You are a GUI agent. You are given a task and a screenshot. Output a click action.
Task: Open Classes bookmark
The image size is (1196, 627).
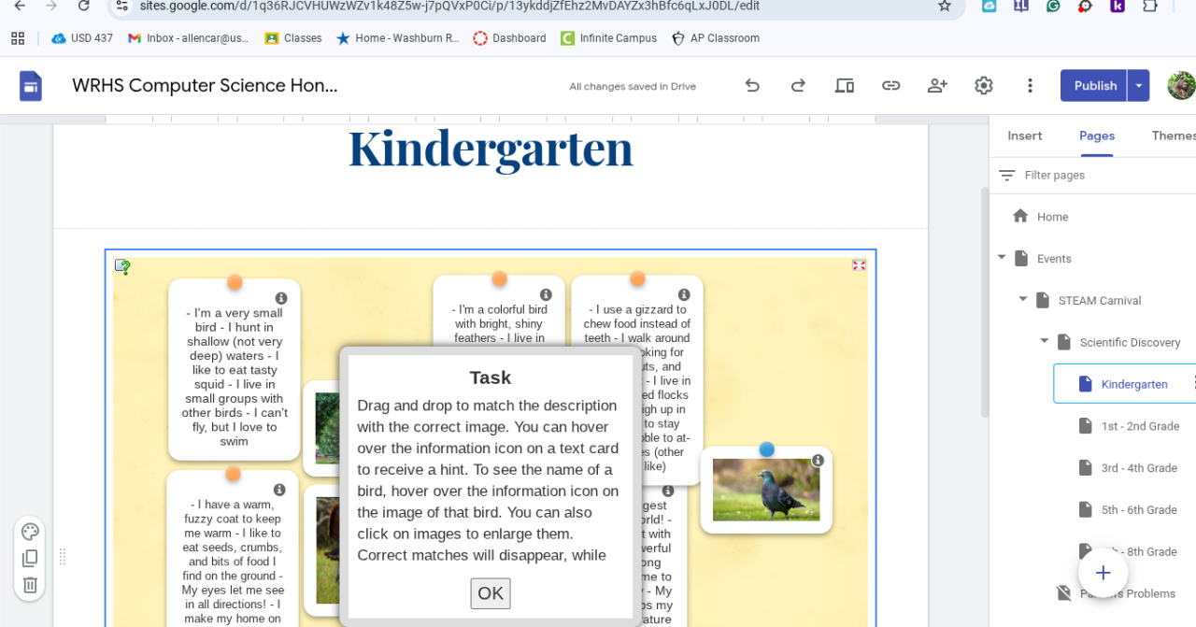292,38
